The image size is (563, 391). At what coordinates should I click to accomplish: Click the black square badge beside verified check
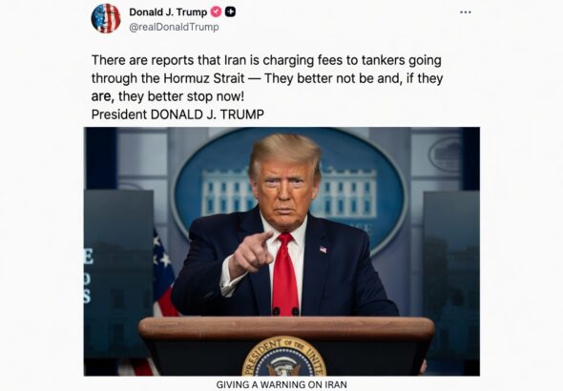[230, 12]
